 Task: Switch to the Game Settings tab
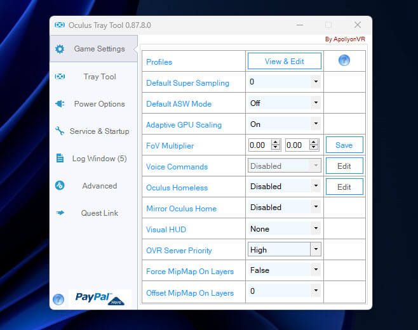click(94, 49)
